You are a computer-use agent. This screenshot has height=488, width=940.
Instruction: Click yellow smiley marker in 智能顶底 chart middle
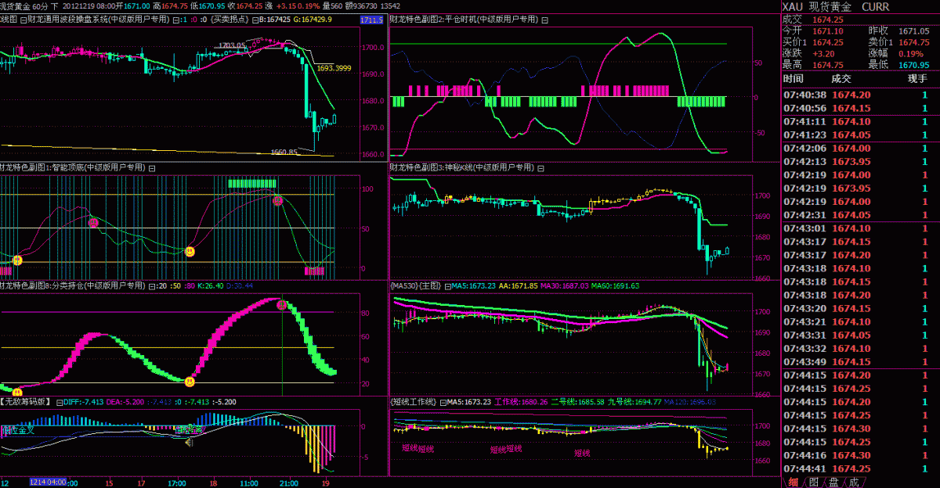click(x=189, y=251)
